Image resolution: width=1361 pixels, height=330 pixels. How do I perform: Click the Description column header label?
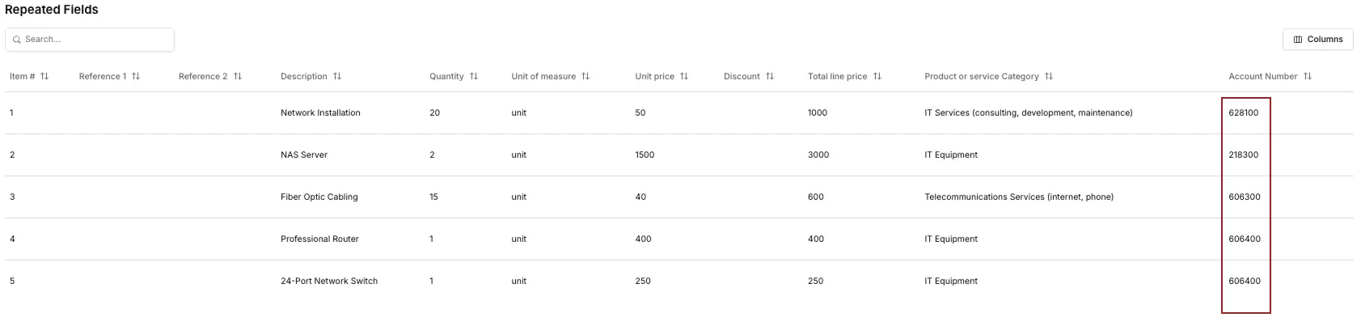[304, 76]
